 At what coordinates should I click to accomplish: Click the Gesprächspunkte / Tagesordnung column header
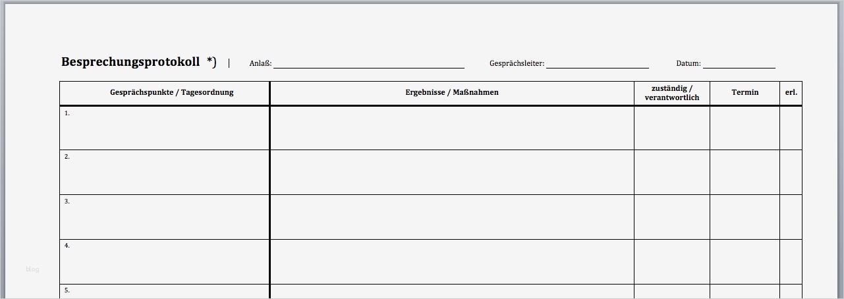coord(171,93)
